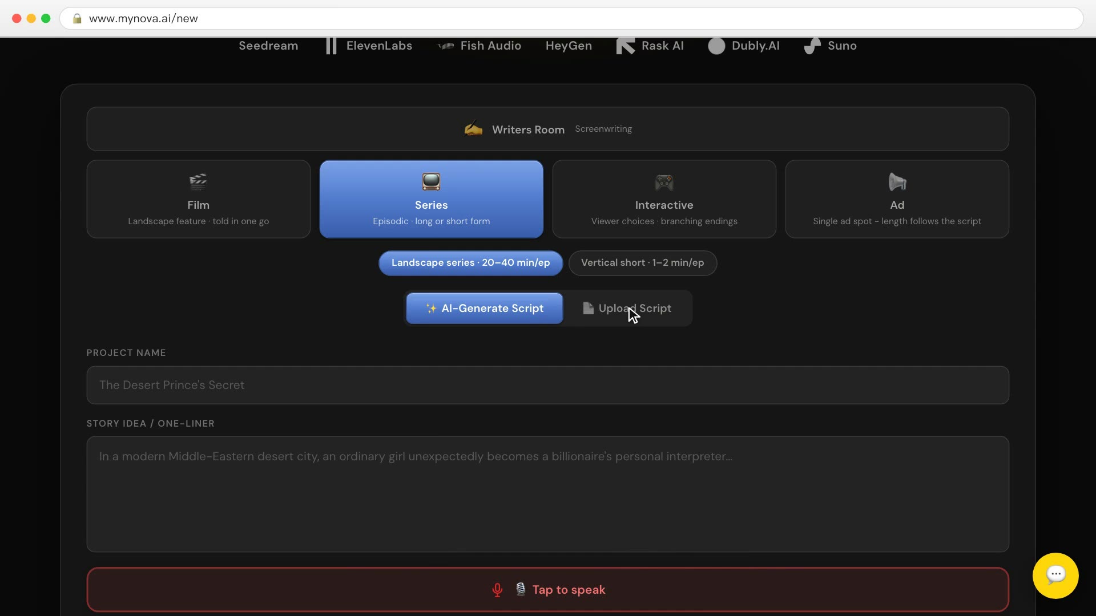
Task: Click the TV icon on Series card
Action: 431,182
